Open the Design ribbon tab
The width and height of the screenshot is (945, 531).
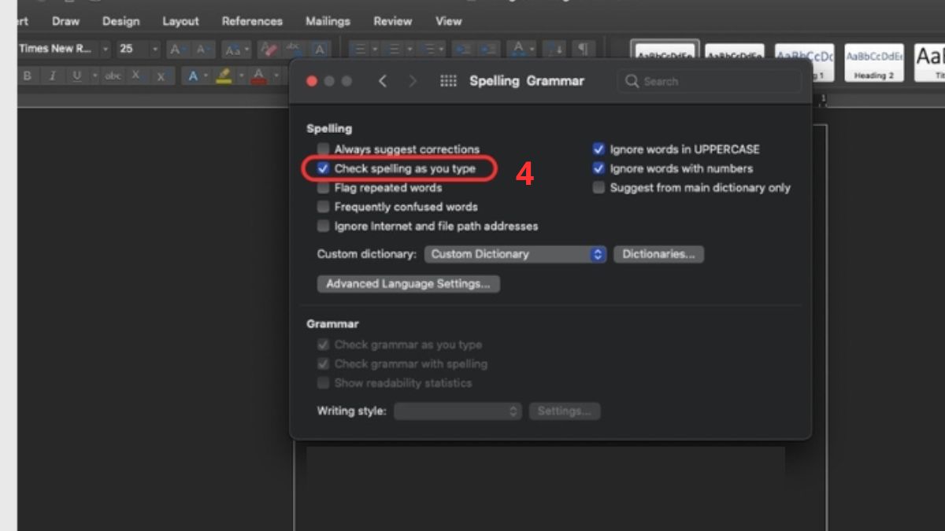coord(120,21)
